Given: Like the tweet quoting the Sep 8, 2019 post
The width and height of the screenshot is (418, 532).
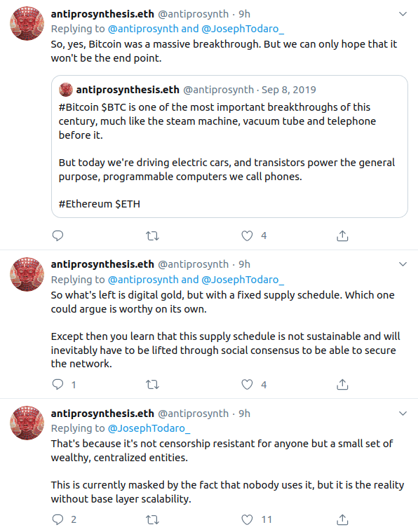Looking at the screenshot, I should click(247, 236).
